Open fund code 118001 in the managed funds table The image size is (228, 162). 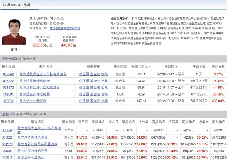(x=8, y=94)
